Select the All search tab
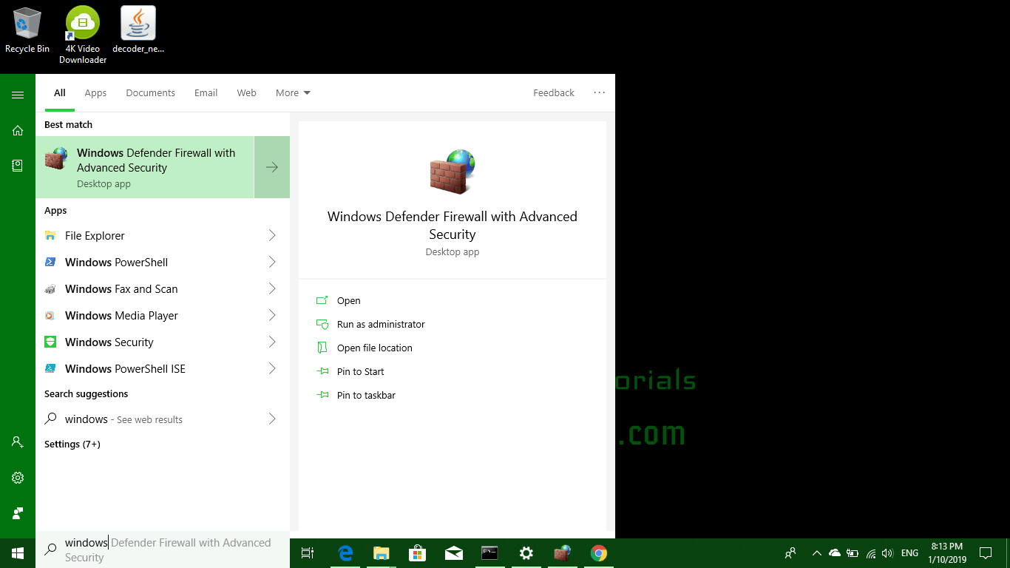Viewport: 1010px width, 568px height. click(x=60, y=93)
